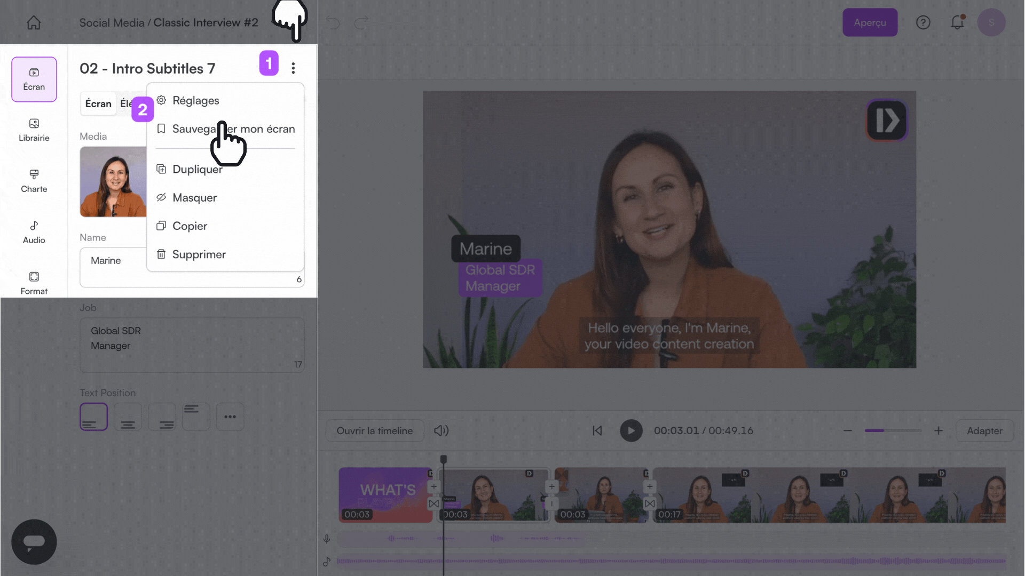Viewport: 1025px width, 576px height.
Task: Click the Home icon
Action: pos(34,22)
